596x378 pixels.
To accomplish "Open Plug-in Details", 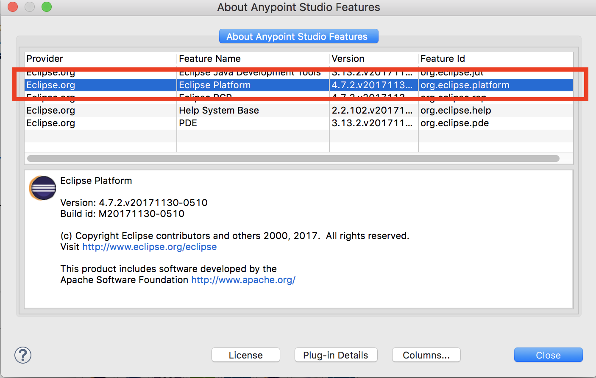I will tap(336, 355).
